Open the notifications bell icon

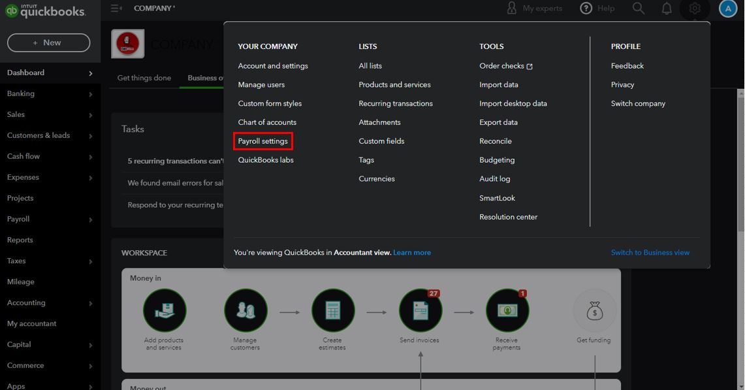pos(667,8)
